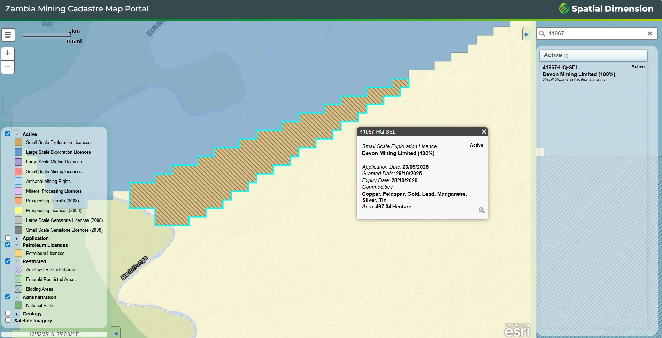The image size is (662, 338).
Task: Click Devon Mining Limited in results list
Action: (579, 74)
